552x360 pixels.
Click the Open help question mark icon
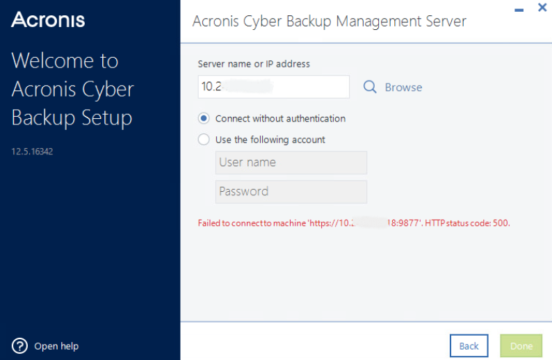point(19,346)
